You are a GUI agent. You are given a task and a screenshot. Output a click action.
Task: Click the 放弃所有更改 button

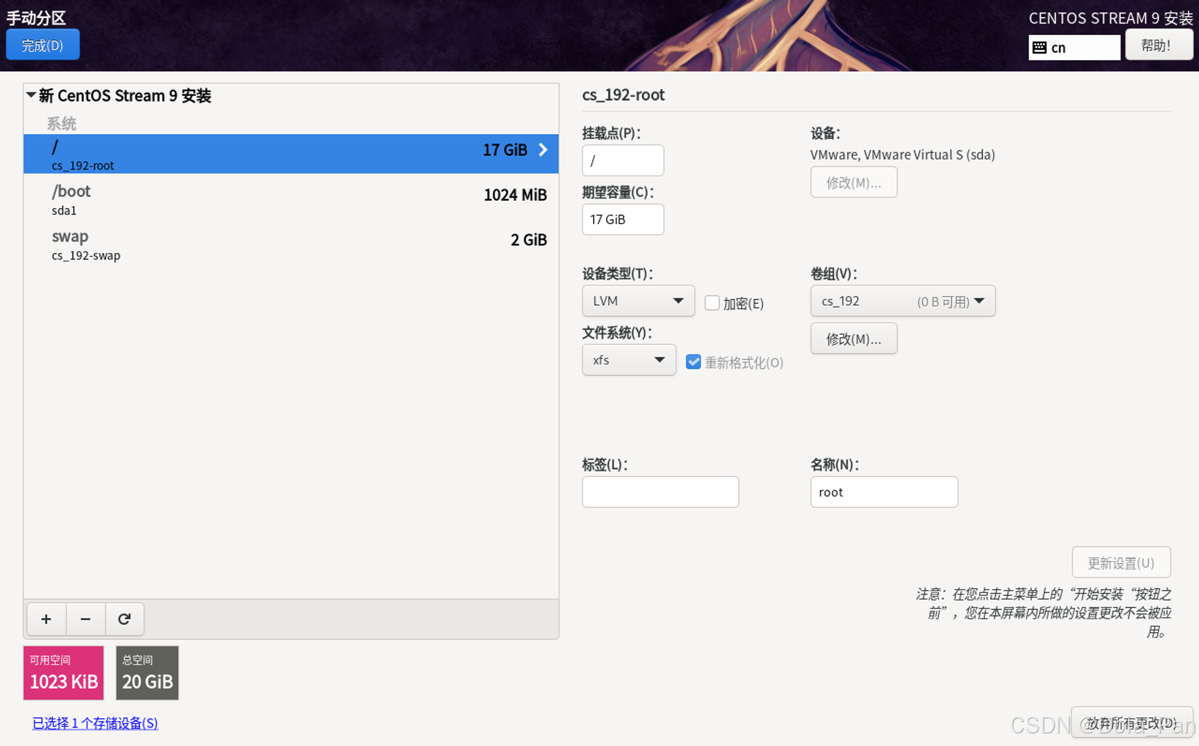coord(1132,723)
